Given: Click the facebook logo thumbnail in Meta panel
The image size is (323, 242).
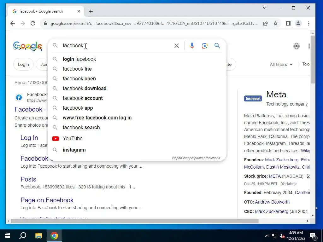Looking at the screenshot, I should click(x=253, y=99).
